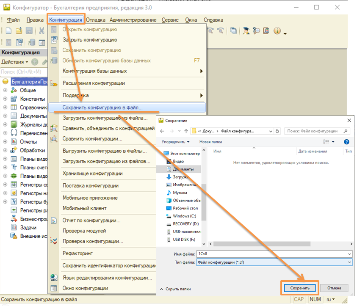Click the Open file toolbar icon
The image size is (357, 306).
click(19, 30)
